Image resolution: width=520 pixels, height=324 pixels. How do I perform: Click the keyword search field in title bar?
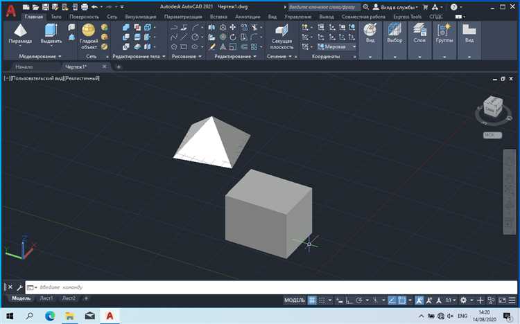coord(323,7)
